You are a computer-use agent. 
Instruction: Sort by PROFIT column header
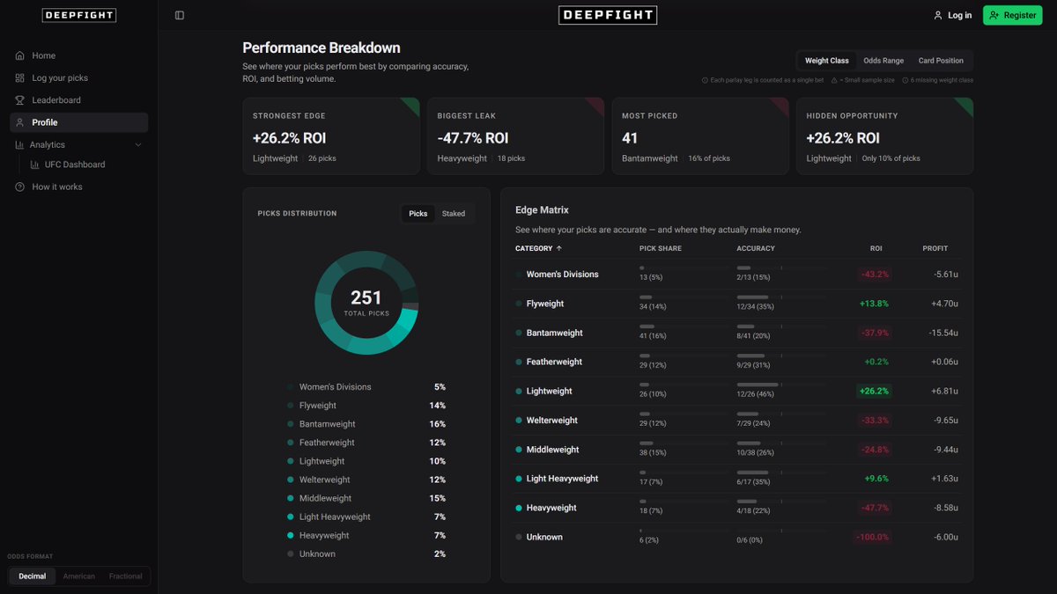935,248
